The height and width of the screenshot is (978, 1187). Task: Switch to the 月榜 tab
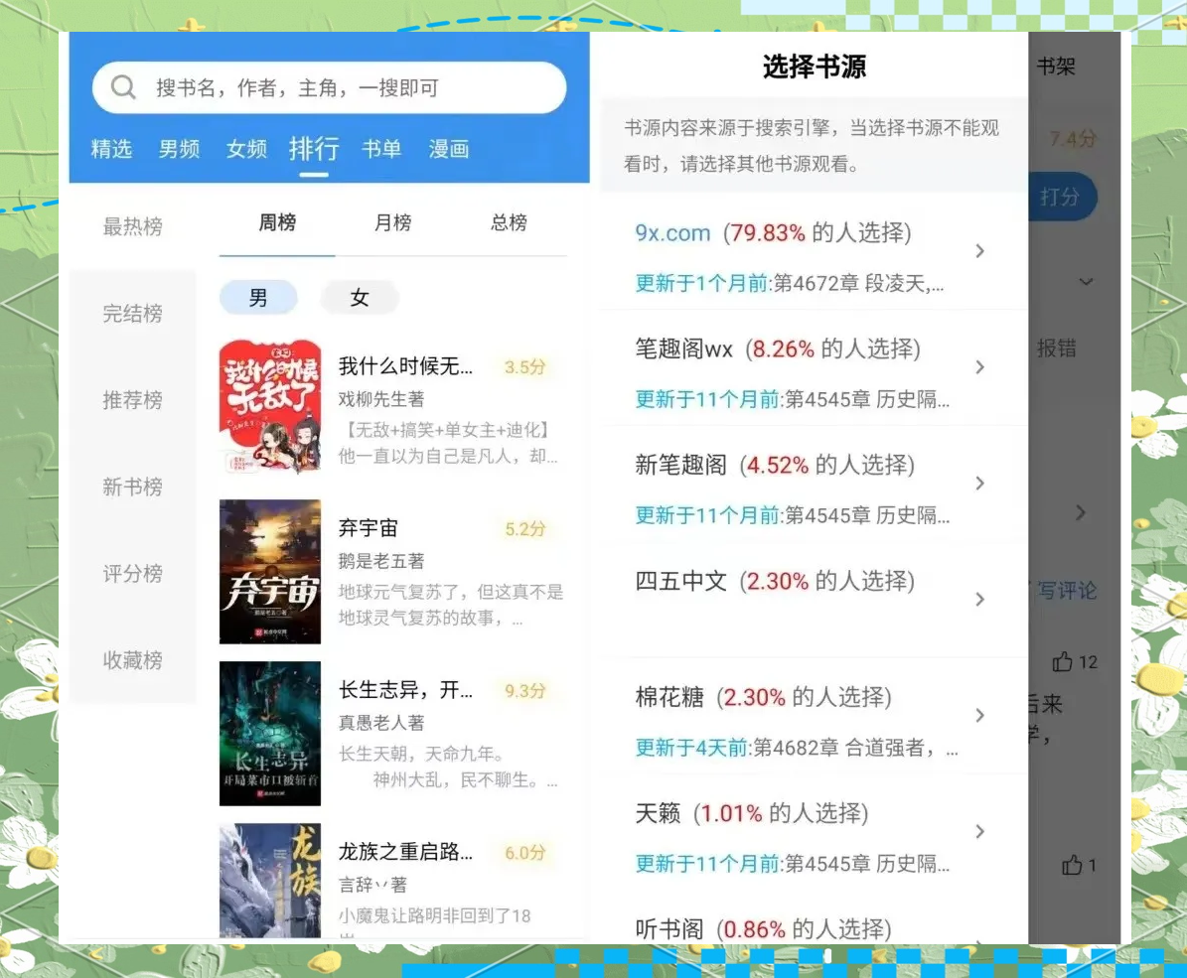392,222
